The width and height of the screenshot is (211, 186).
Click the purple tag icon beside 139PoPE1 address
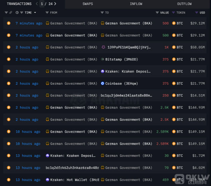(x=103, y=47)
